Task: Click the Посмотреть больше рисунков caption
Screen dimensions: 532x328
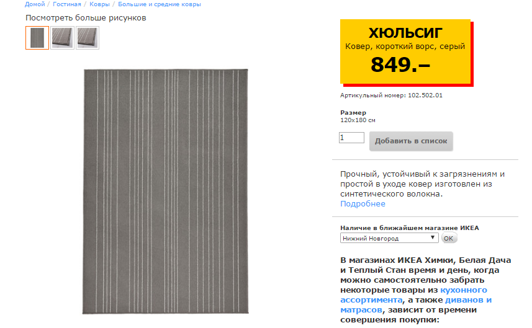Action: tap(86, 18)
